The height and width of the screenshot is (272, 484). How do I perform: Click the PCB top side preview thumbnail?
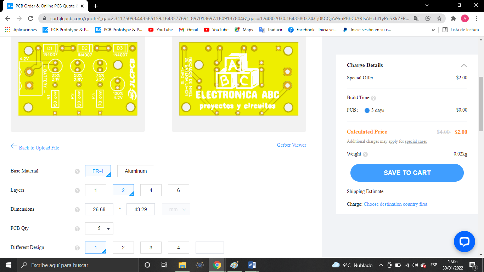78,79
